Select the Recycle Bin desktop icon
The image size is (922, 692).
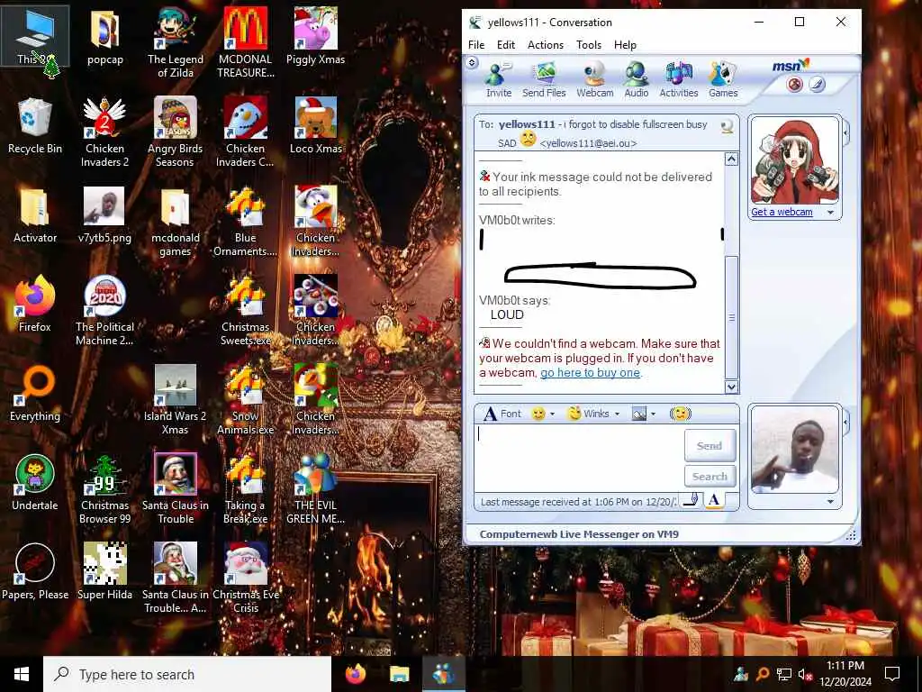(x=35, y=126)
